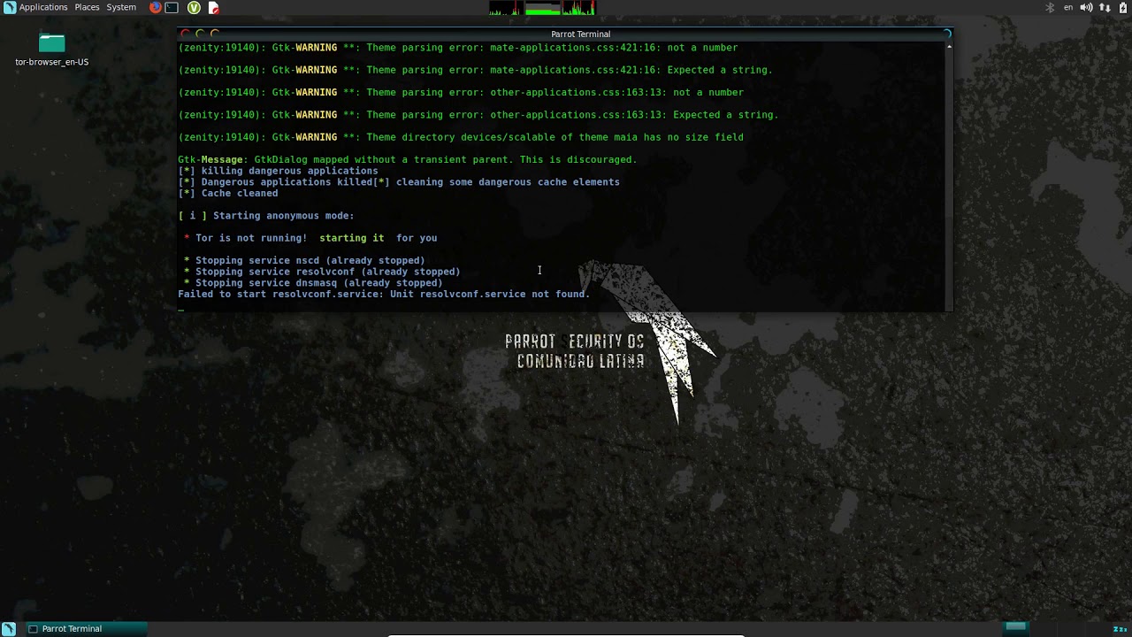Click the 'Stopping service dnsmasq' line
Image resolution: width=1132 pixels, height=637 pixels.
(313, 283)
